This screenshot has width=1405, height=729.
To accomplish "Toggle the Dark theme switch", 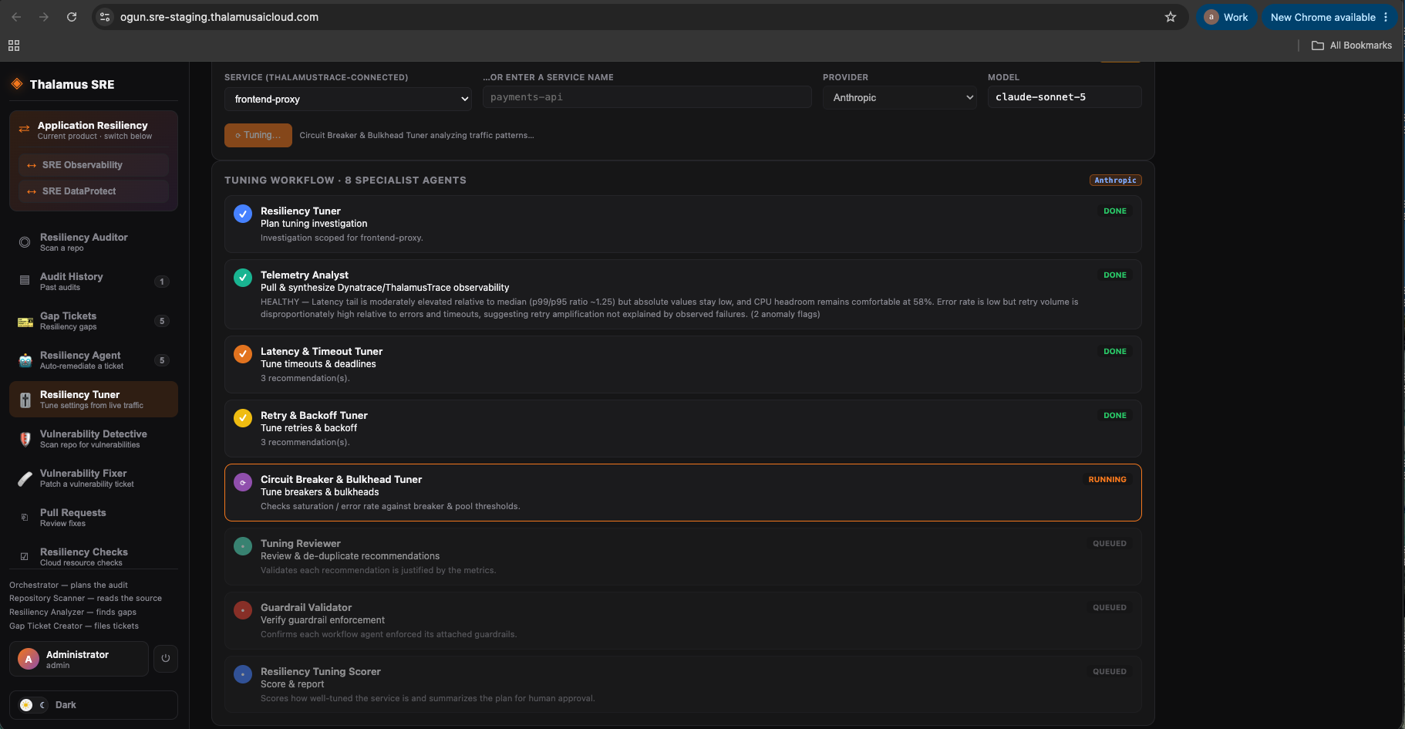I will point(33,705).
